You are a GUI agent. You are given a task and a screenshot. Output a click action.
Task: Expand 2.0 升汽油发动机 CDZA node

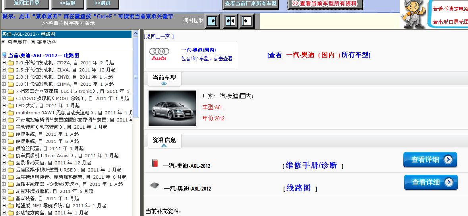tap(4, 63)
